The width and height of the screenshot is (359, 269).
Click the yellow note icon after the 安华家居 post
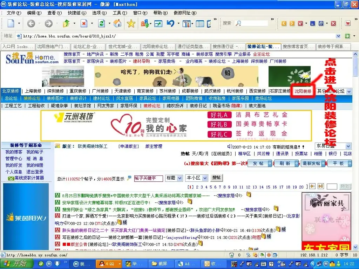click(x=190, y=201)
